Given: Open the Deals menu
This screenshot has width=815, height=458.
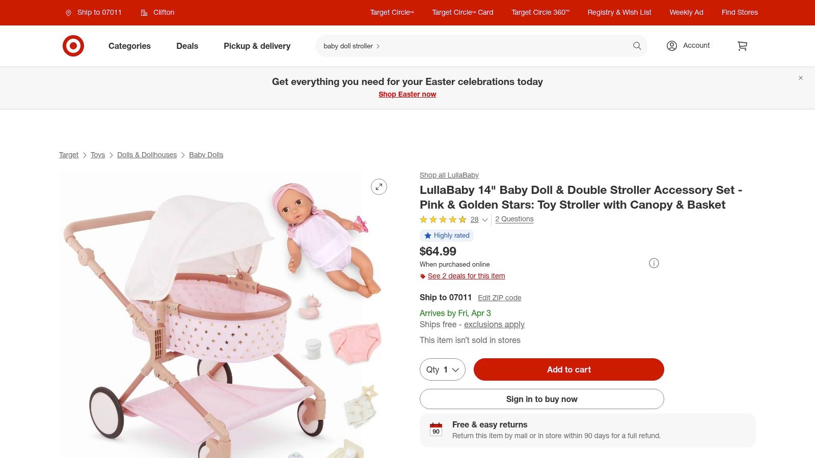Looking at the screenshot, I should 187,46.
